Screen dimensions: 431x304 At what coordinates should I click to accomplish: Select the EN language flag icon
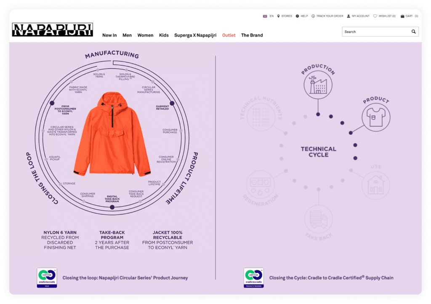coord(265,16)
